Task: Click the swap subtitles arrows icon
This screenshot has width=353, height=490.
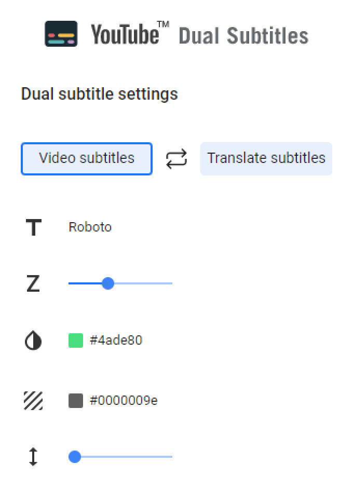Action: coord(176,158)
